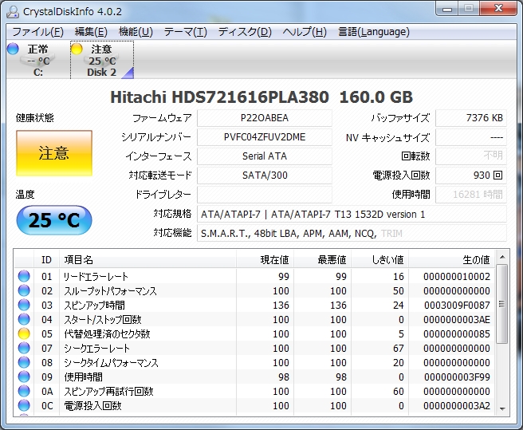Maximize the CrystalDiskInfo window

469,9
